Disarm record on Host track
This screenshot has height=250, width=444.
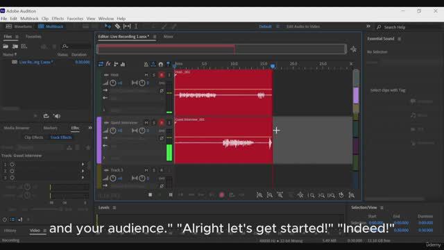[x=162, y=75]
